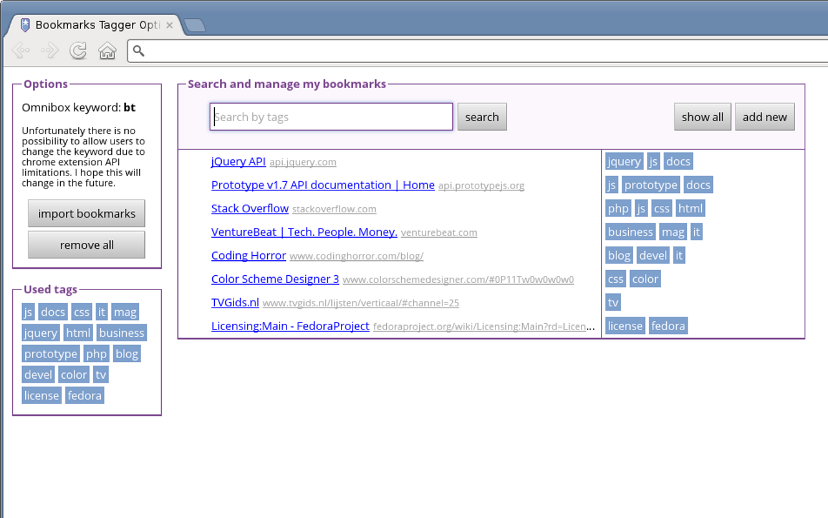Click the remove all button

click(87, 245)
